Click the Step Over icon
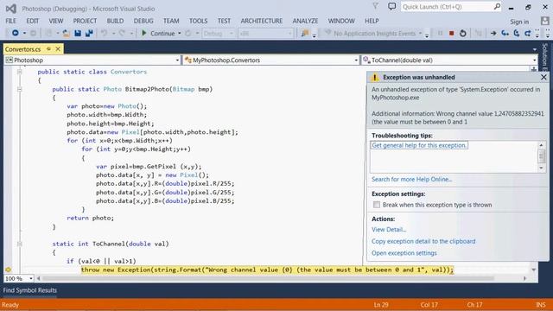Image resolution: width=553 pixels, height=311 pixels. click(517, 33)
